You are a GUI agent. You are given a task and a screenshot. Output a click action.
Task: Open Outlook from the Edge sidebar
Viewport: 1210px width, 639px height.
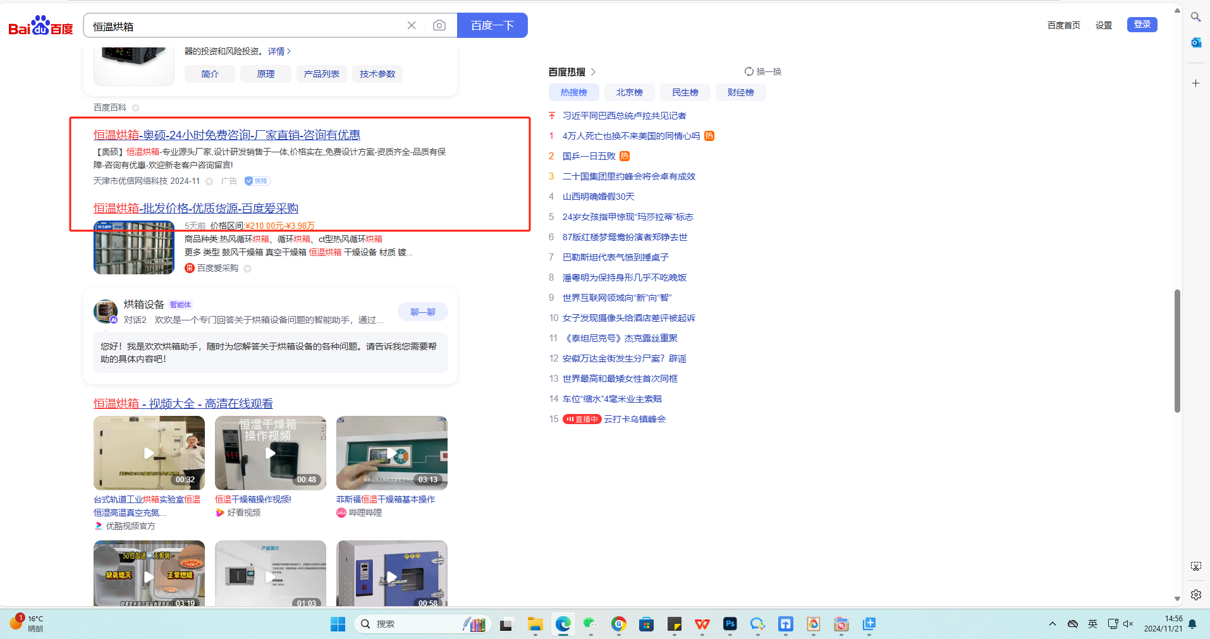click(1195, 42)
